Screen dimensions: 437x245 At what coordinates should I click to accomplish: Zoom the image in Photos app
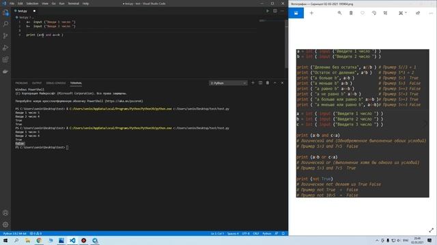[x=339, y=13]
